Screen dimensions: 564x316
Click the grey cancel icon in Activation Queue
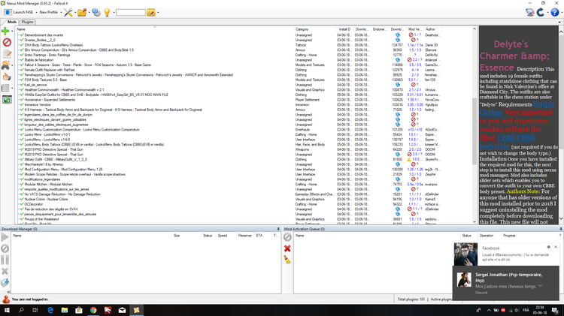[x=287, y=237]
